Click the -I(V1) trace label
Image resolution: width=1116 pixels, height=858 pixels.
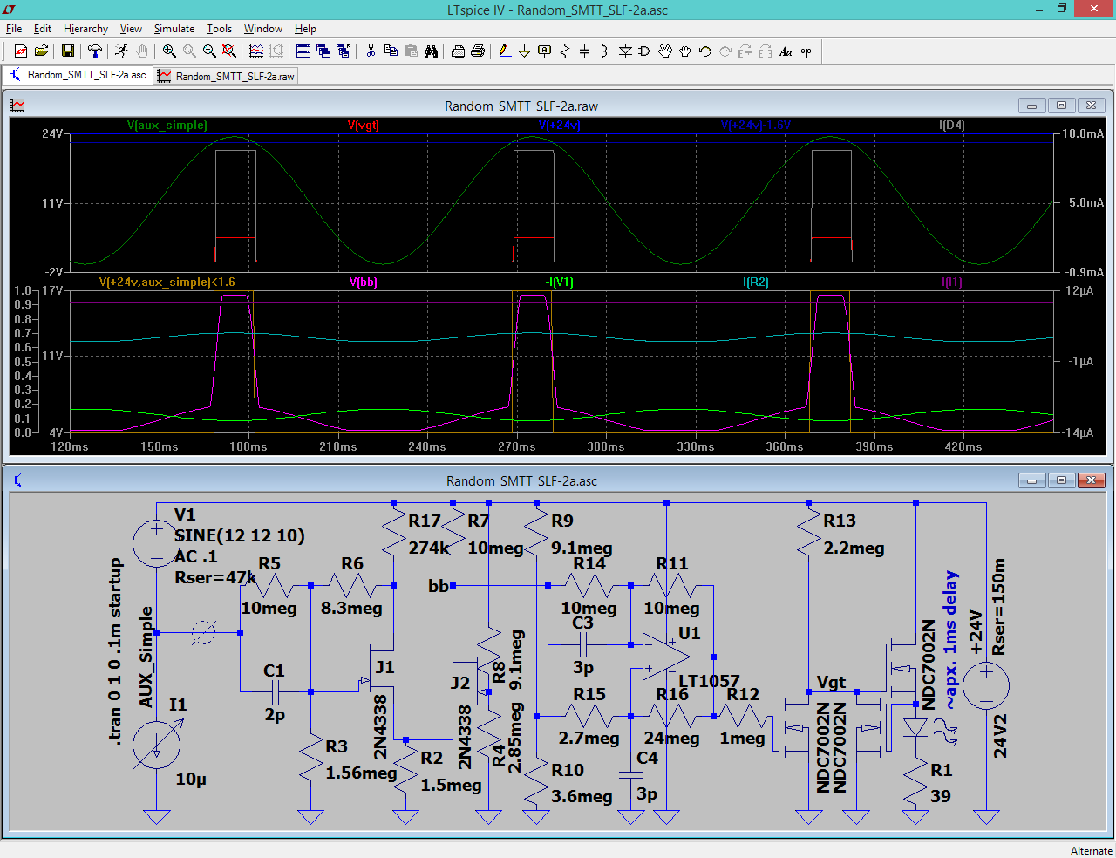click(x=560, y=283)
